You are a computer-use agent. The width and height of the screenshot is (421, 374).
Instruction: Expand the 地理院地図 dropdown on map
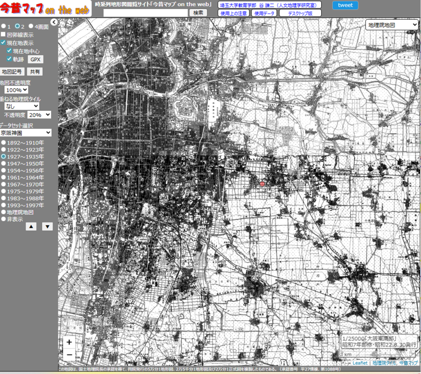click(391, 25)
